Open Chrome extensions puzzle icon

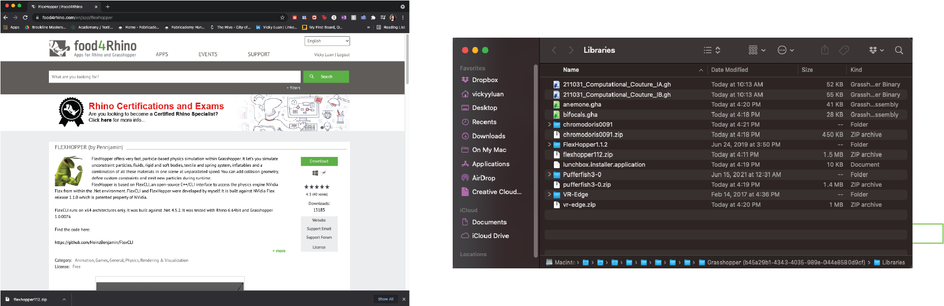click(x=373, y=18)
